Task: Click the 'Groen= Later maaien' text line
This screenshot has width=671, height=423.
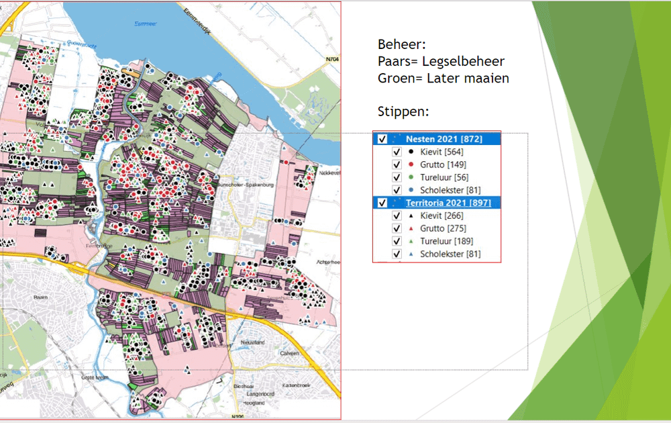Action: tap(443, 78)
